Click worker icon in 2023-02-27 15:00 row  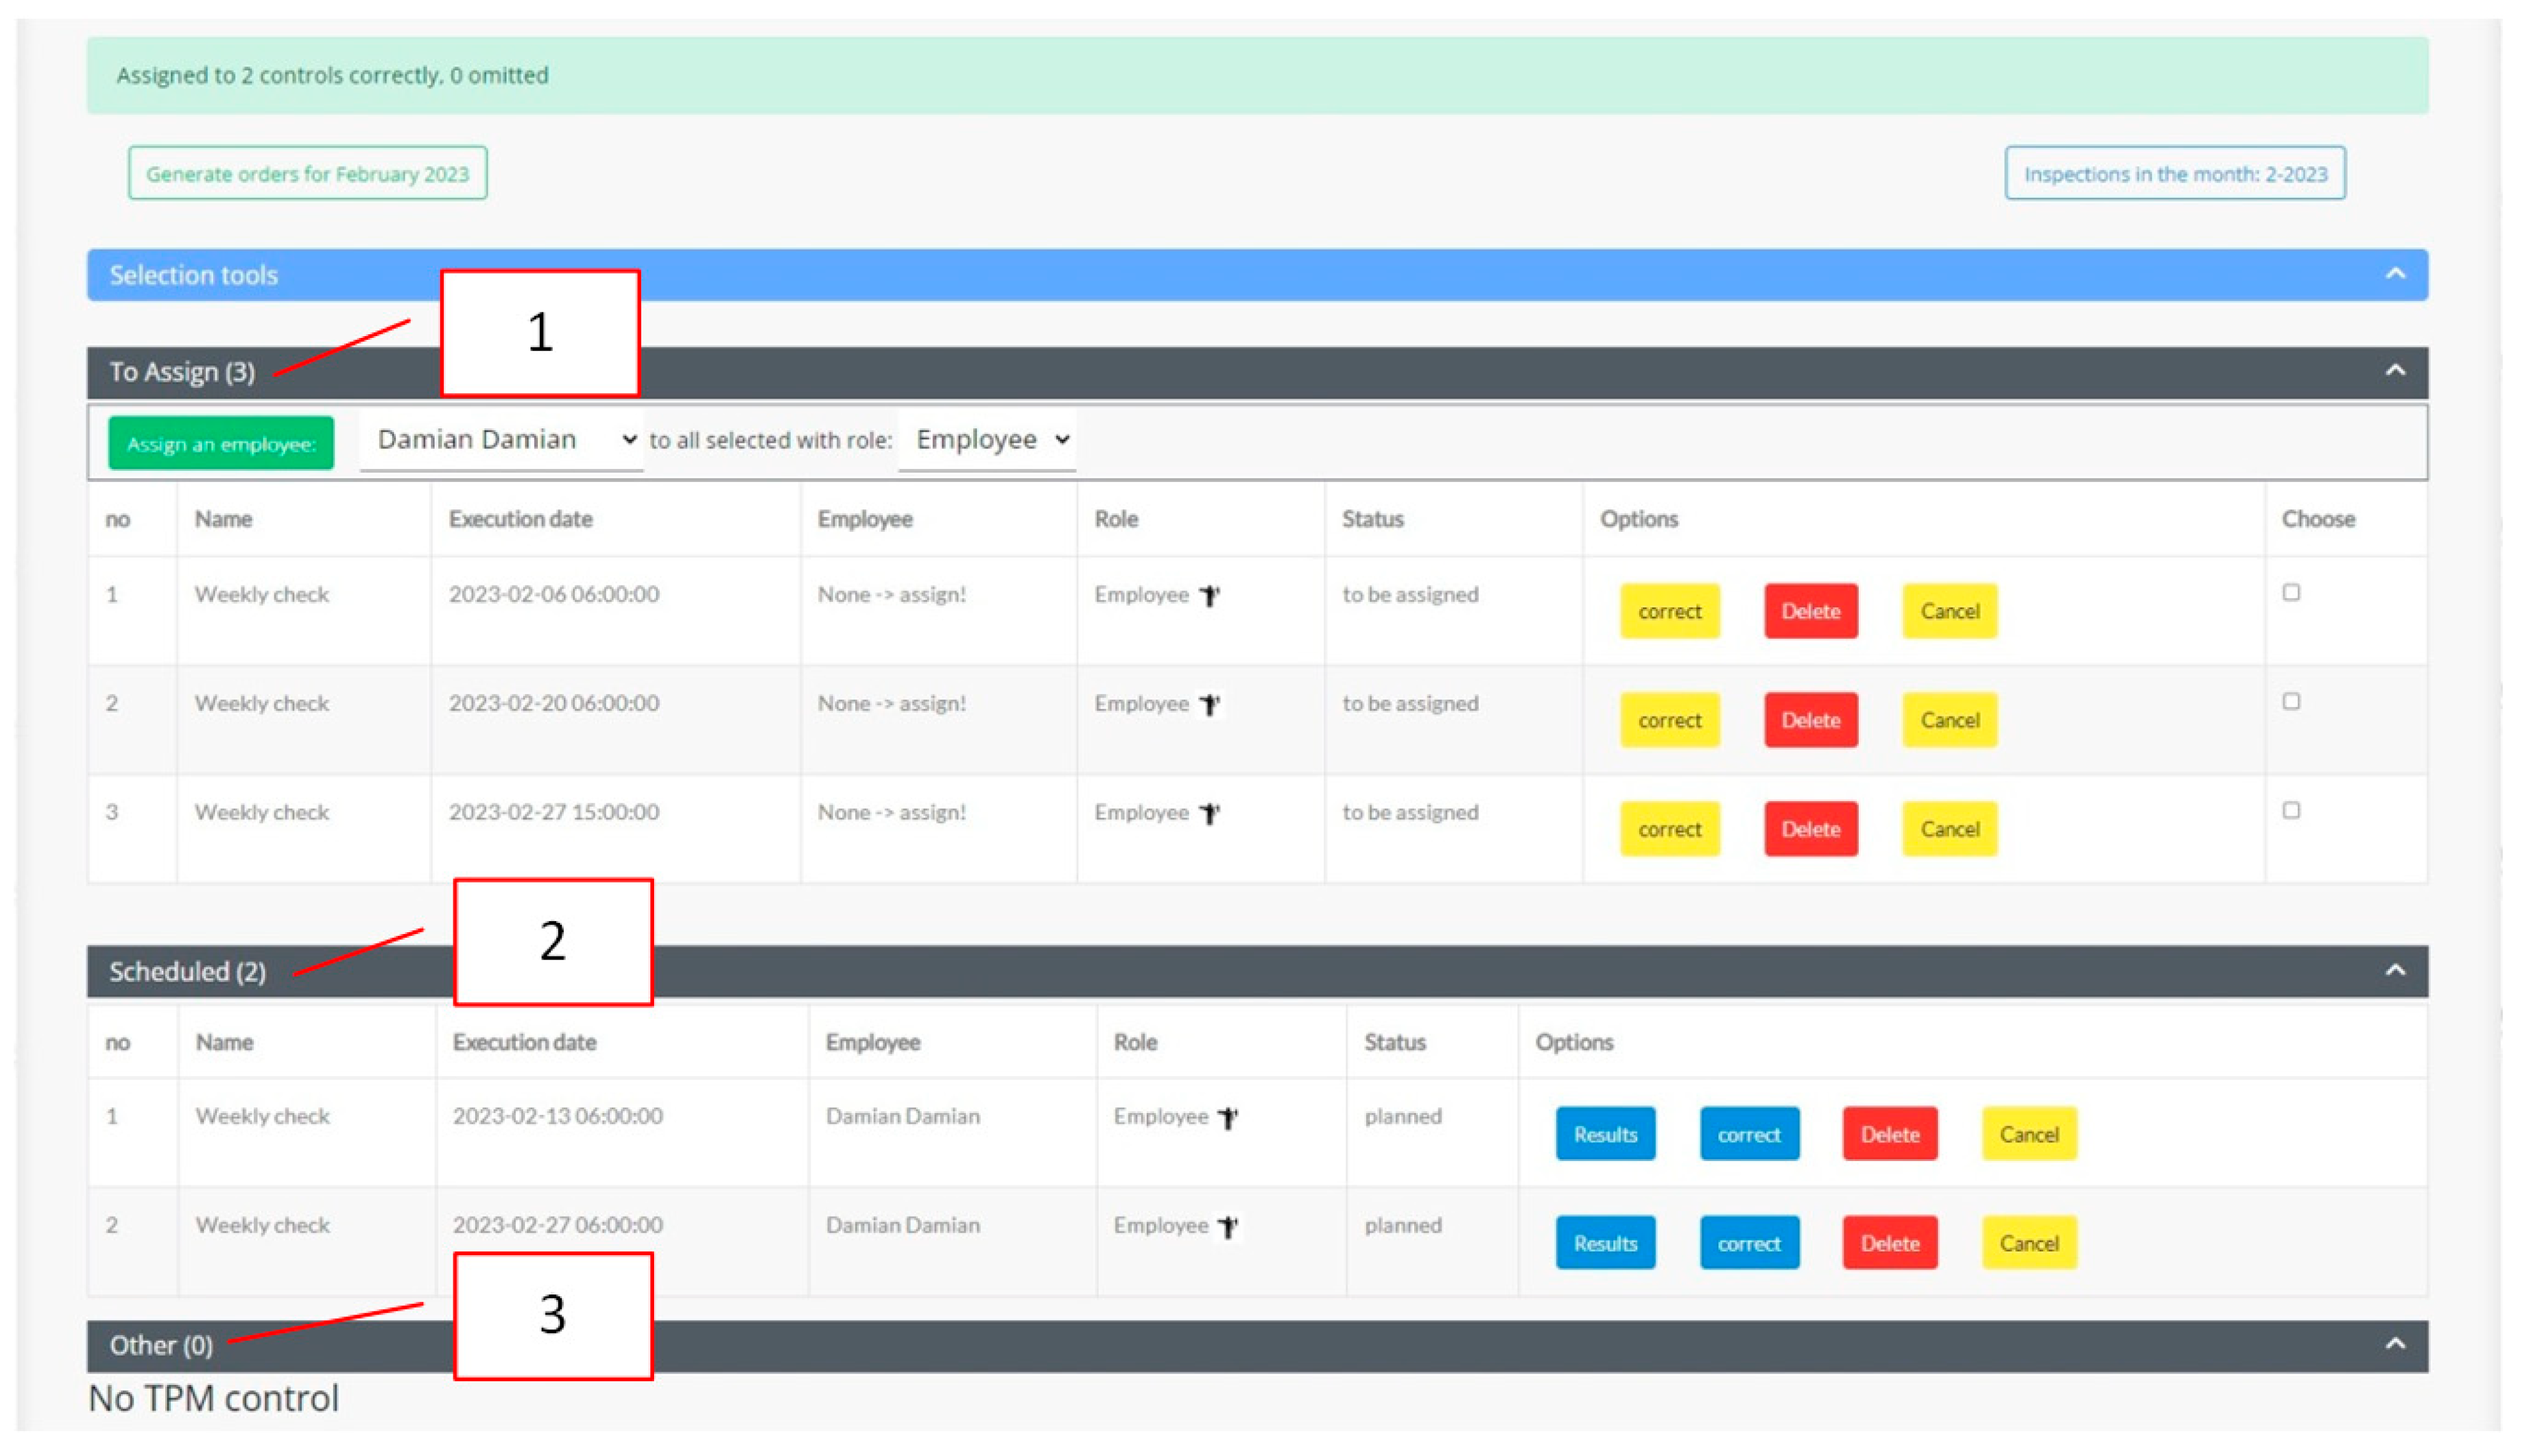(1210, 814)
